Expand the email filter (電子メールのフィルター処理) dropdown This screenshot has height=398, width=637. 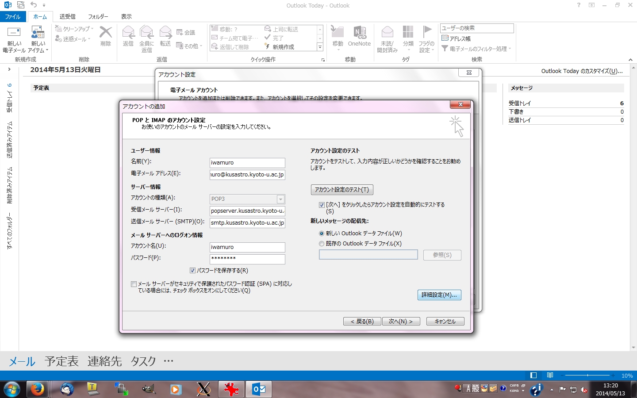[x=510, y=49]
